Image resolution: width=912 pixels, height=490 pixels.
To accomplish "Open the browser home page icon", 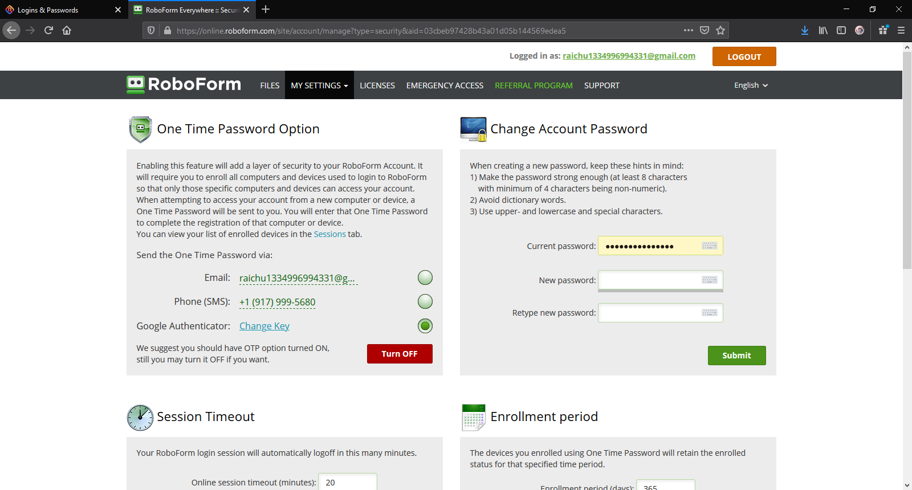I will (x=67, y=30).
